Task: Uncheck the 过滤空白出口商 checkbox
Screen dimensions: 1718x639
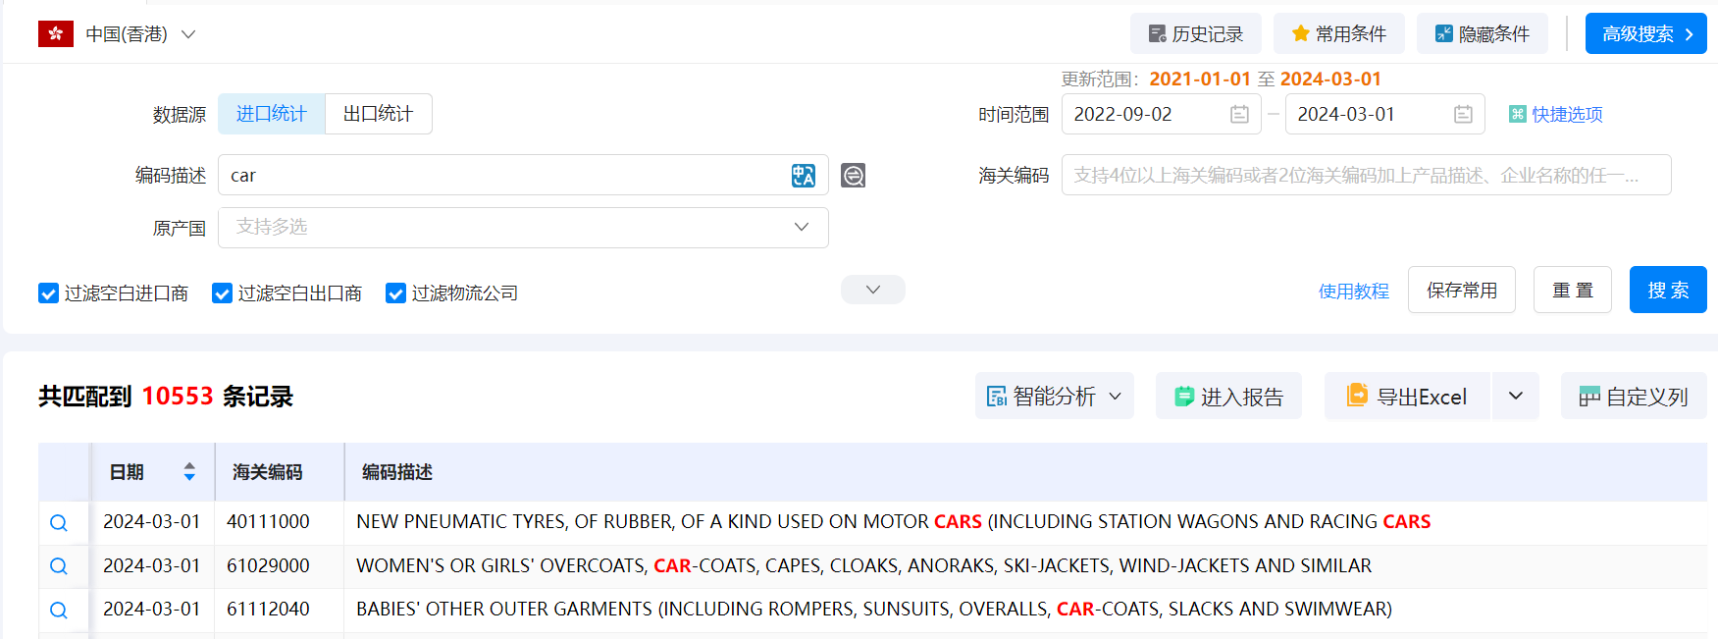Action: coord(222,293)
